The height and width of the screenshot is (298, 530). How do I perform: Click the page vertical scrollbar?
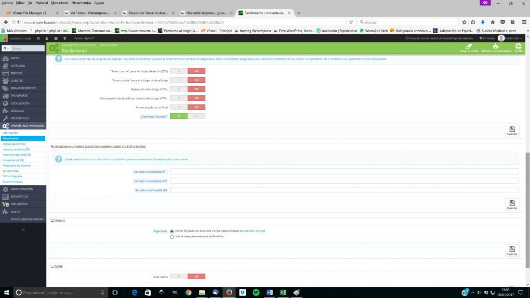click(528, 210)
